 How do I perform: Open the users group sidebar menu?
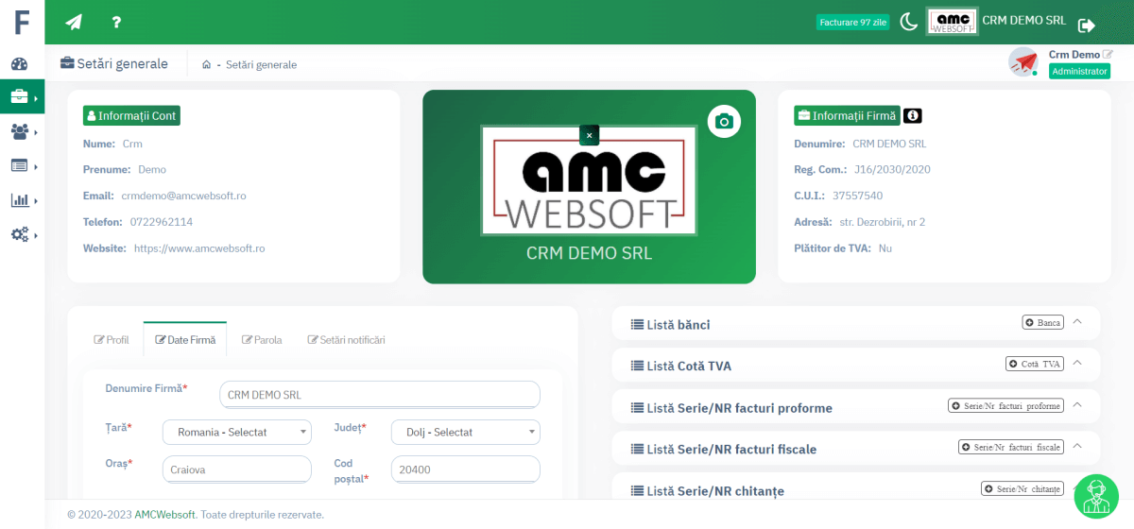point(20,131)
